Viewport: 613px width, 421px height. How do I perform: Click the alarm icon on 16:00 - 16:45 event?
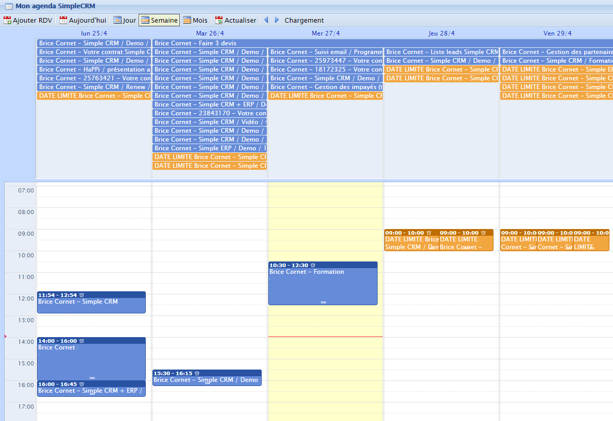coord(81,384)
